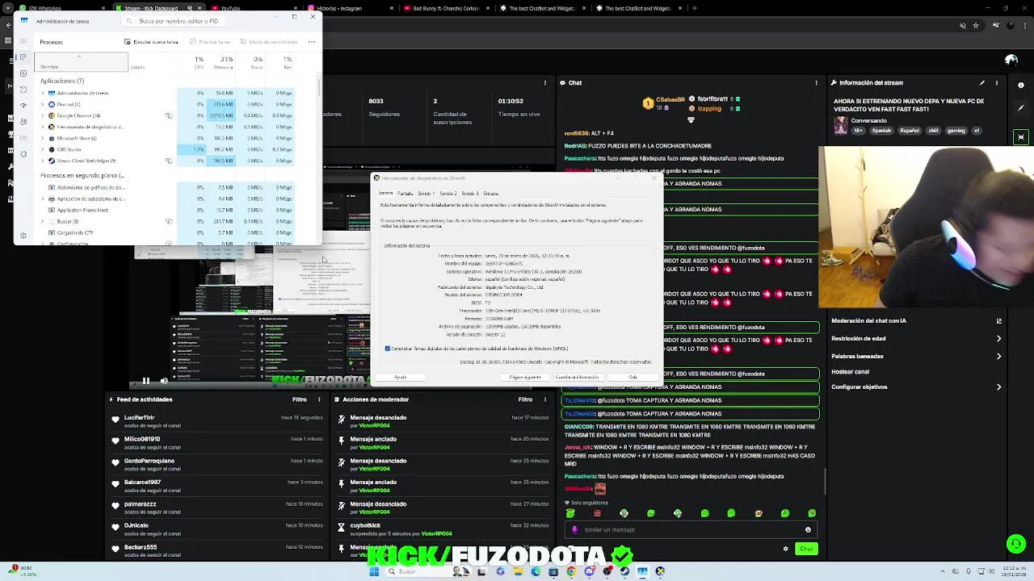Expand Administrador de tareas process row
The image size is (1034, 581).
click(x=43, y=93)
